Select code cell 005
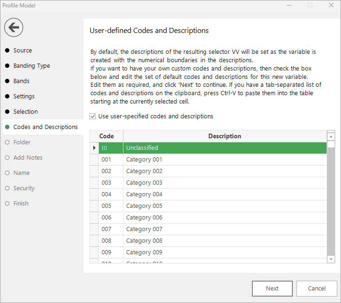The height and width of the screenshot is (303, 341). (111, 206)
